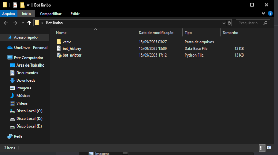The height and width of the screenshot is (155, 278).
Task: Expand the ribbon with the chevron arrow
Action: (263, 14)
